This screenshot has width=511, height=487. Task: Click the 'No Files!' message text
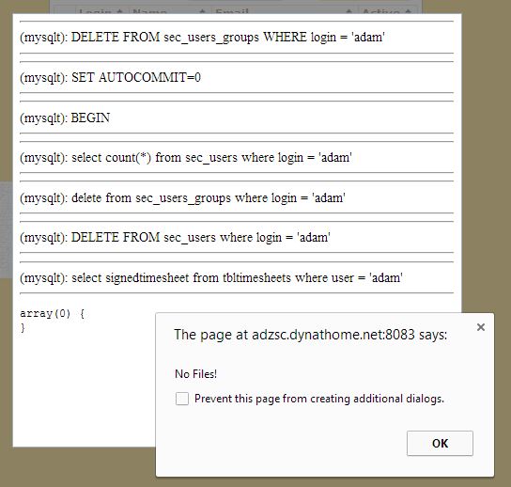pos(196,374)
